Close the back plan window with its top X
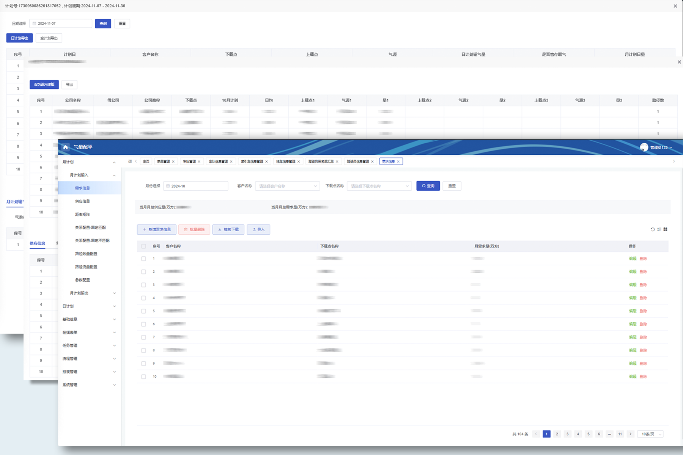Screen dimensions: 683x455 point(675,6)
